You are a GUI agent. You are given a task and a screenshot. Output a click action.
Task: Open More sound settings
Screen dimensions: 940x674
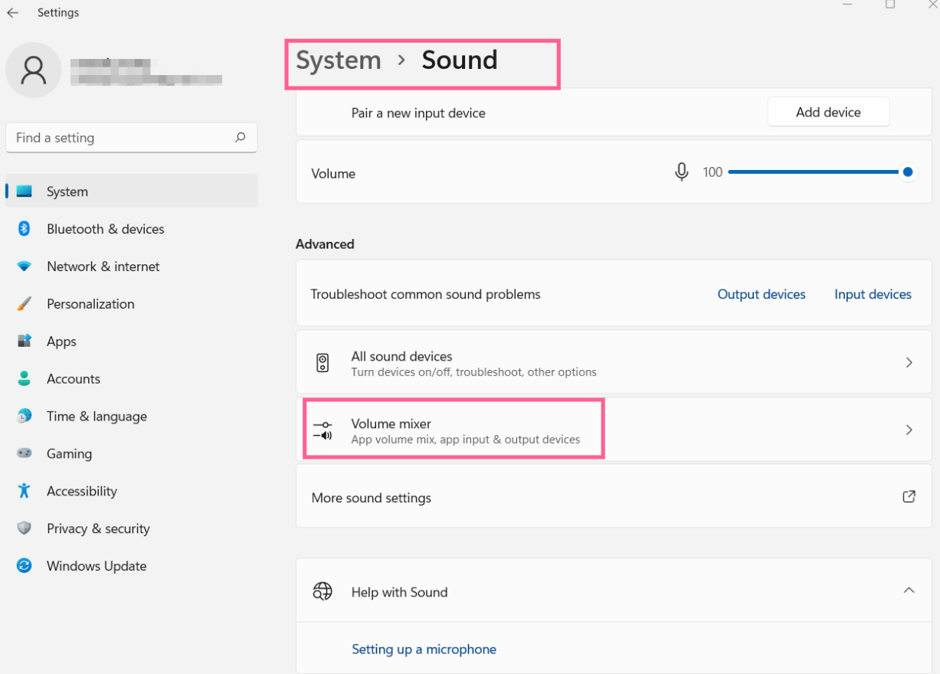tap(614, 497)
